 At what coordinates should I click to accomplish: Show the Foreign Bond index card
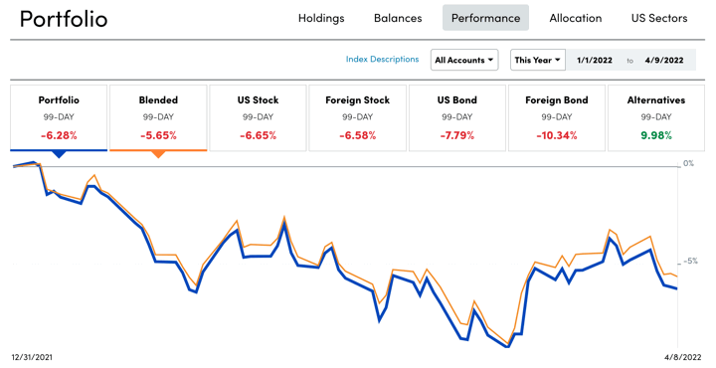[557, 117]
